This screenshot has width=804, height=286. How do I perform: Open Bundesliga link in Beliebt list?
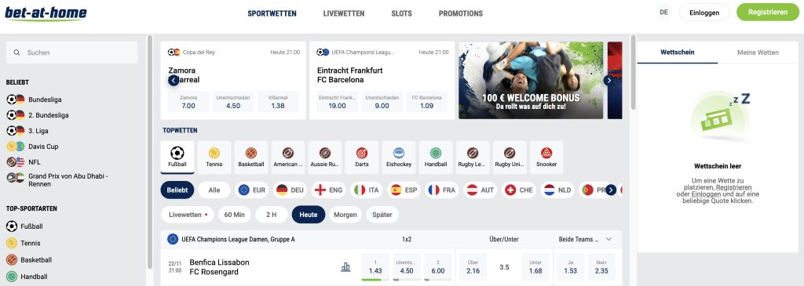45,100
